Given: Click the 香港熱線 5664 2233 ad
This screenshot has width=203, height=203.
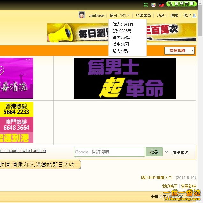Looking at the screenshot, I should [x=17, y=109].
